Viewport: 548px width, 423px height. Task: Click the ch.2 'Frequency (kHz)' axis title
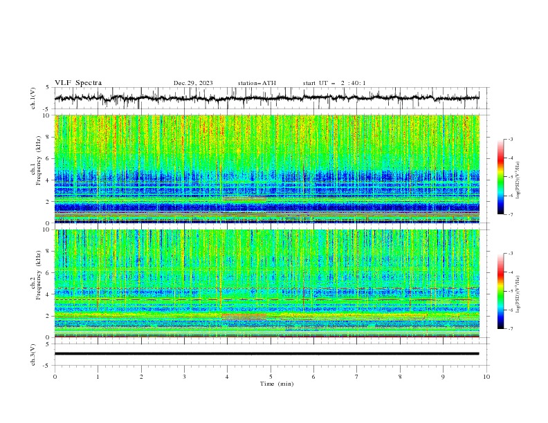click(x=39, y=275)
